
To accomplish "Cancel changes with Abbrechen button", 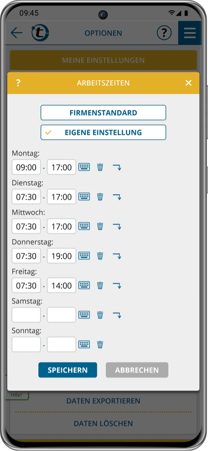I will pos(137,370).
